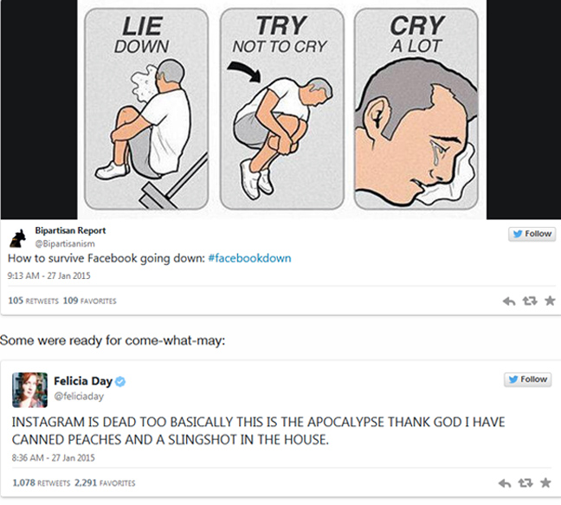Viewport: 561px width, 505px height.
Task: Click the "Cry a lot" image panel
Action: pos(416,108)
